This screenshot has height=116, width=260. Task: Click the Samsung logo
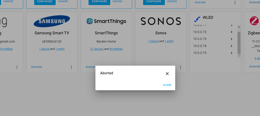[52, 21]
